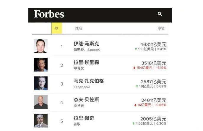
Task: Sort by the highlighted 秩 rank column
Action: [x=57, y=28]
